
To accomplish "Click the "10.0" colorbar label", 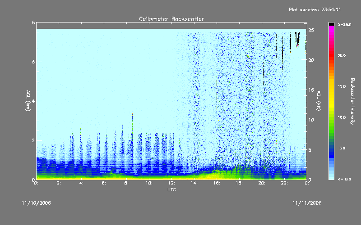I will (342, 117).
